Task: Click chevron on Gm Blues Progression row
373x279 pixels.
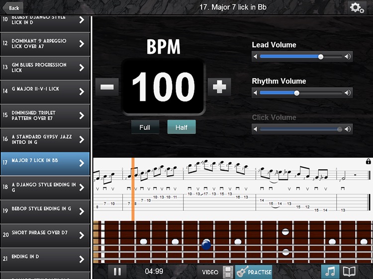Action: tap(82, 68)
